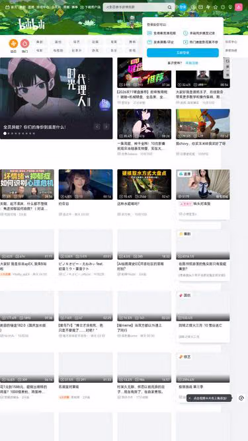Screen dimensions: 248x441
Task: Select the 游戏 channel category
Action: point(95,51)
